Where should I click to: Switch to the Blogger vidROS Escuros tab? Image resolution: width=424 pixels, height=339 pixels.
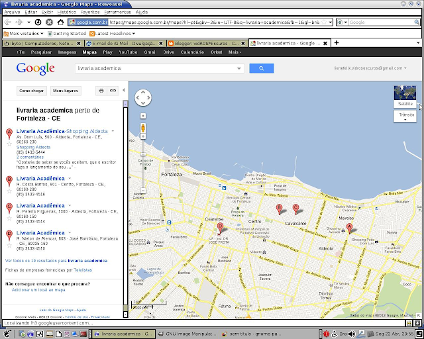point(206,43)
